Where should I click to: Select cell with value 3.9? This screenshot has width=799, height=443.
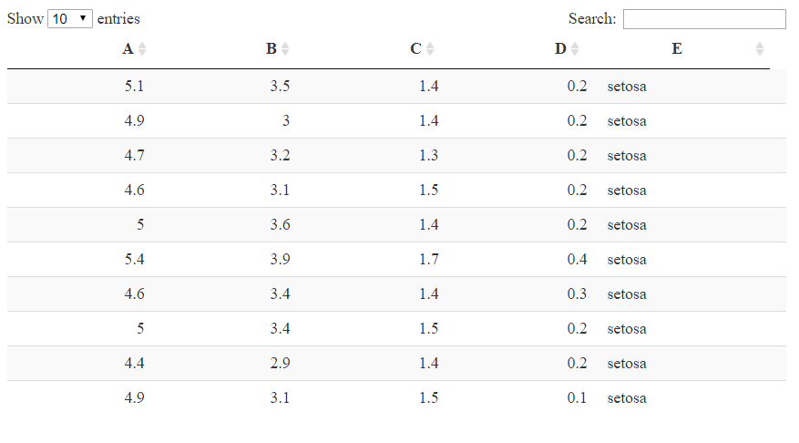point(280,260)
